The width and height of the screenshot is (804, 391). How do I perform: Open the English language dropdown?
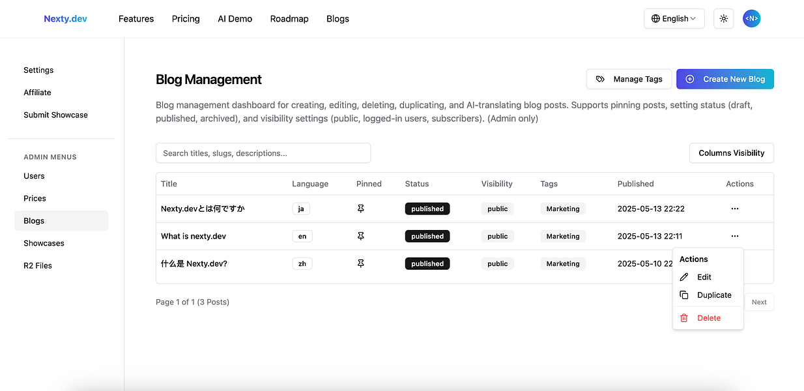674,18
